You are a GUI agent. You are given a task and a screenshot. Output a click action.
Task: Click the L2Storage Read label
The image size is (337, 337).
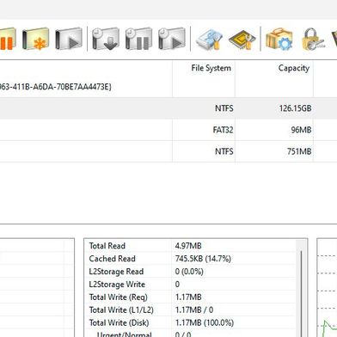point(116,272)
